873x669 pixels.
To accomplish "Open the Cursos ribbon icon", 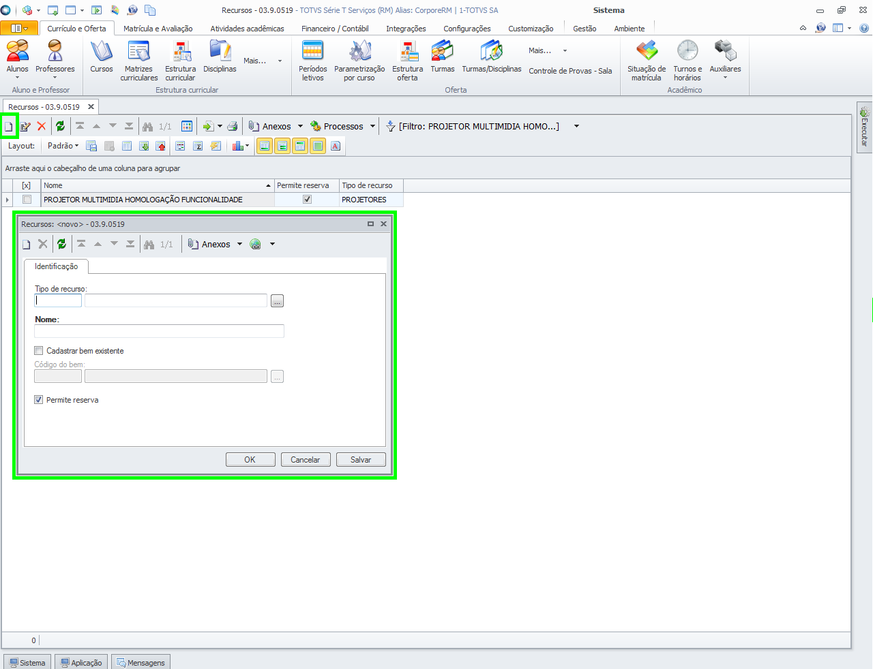I will pos(102,57).
